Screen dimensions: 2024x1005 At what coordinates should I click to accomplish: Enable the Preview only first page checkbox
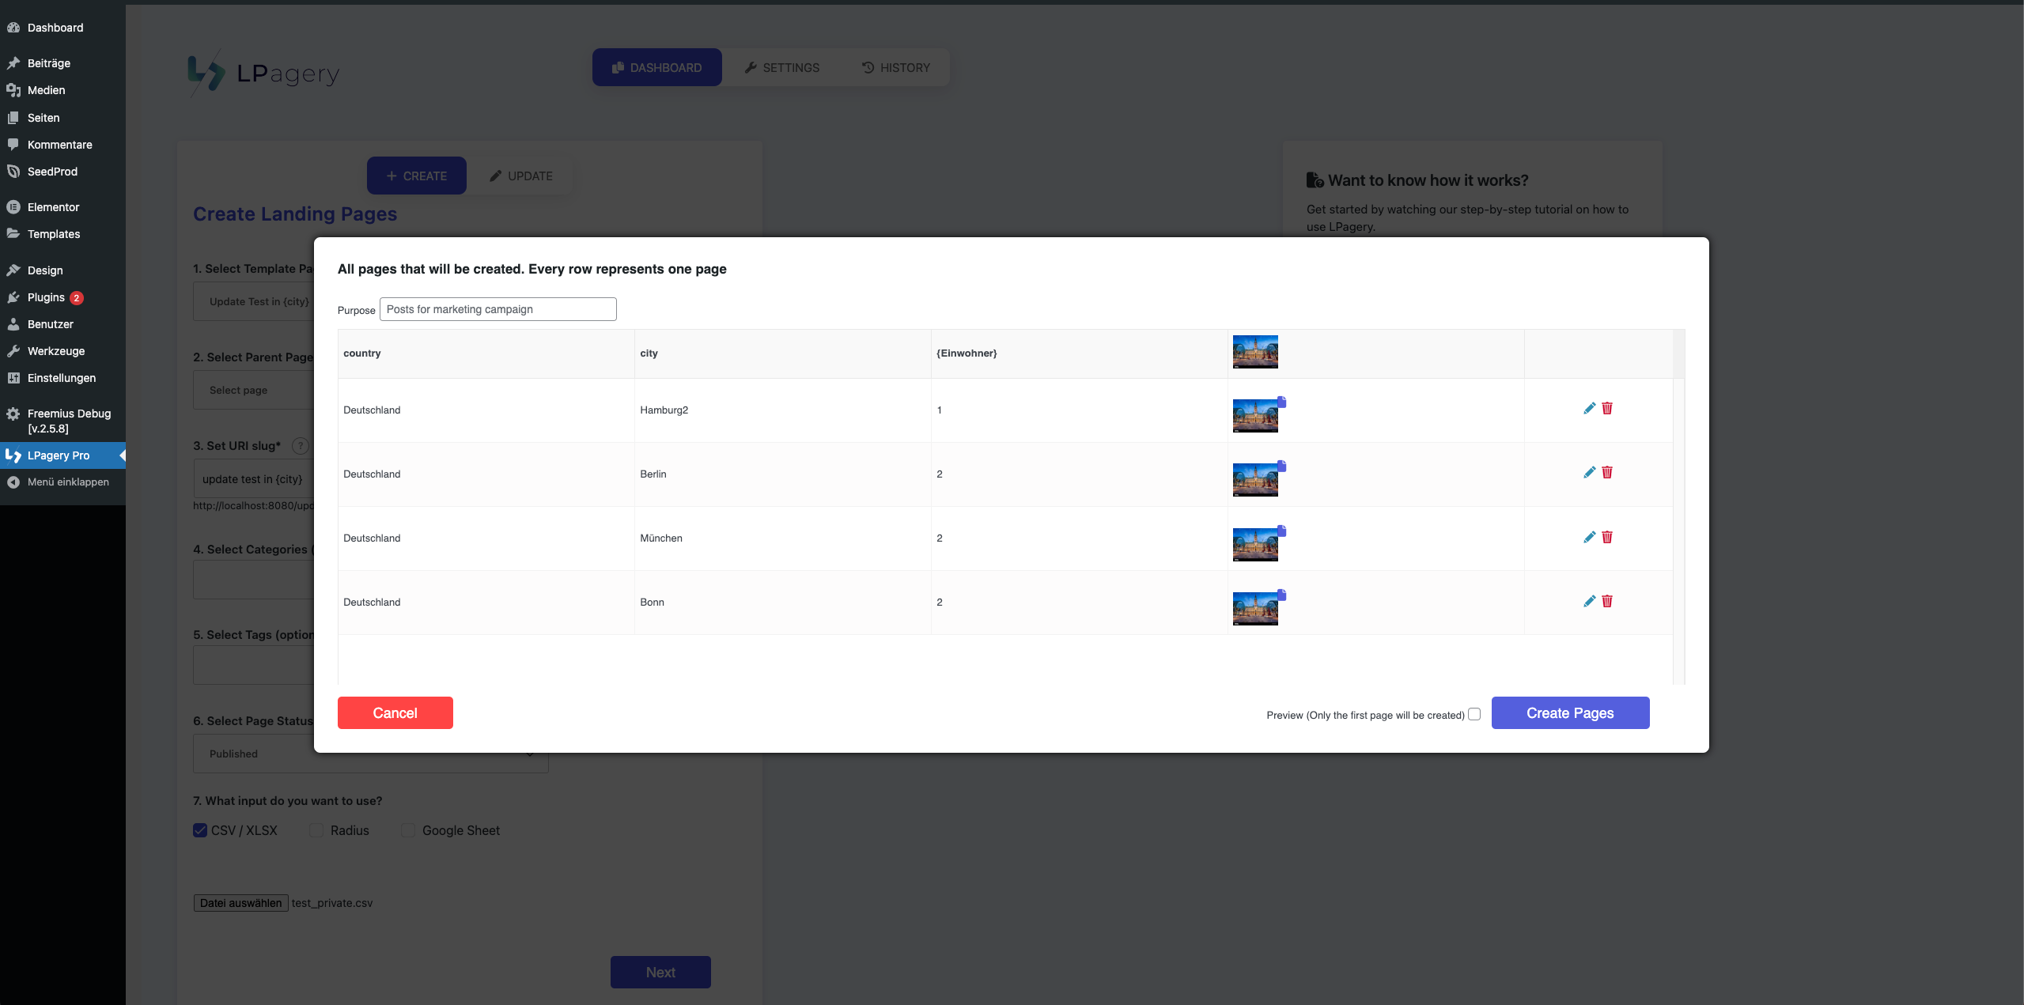point(1474,713)
